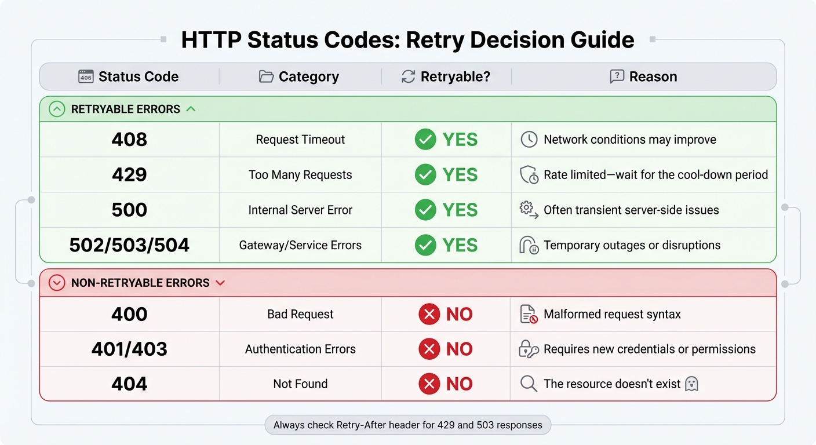The height and width of the screenshot is (445, 816).
Task: Click the green checkmark in the 429 row
Action: pyautogui.click(x=426, y=175)
